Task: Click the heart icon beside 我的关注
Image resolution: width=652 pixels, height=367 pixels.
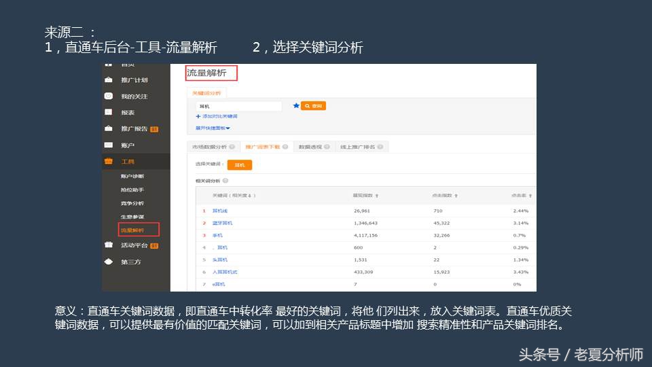Action: click(x=109, y=96)
